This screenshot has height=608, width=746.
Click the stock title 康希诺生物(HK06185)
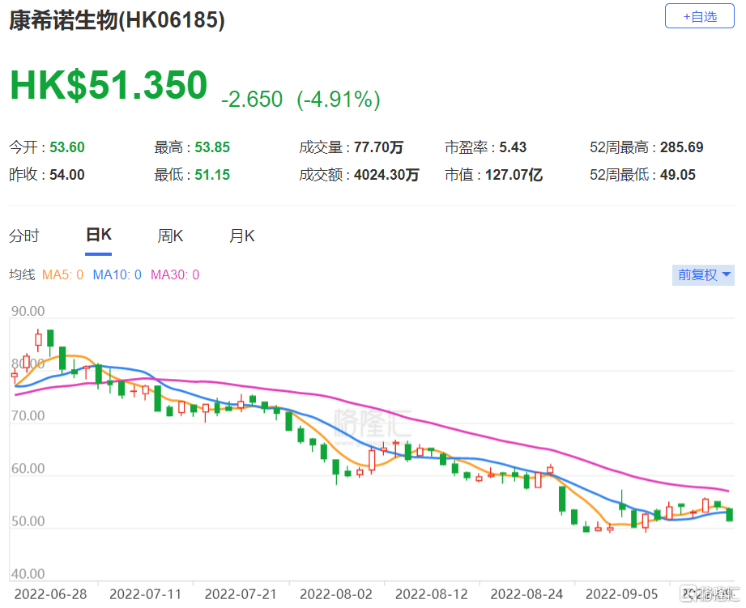pyautogui.click(x=117, y=20)
